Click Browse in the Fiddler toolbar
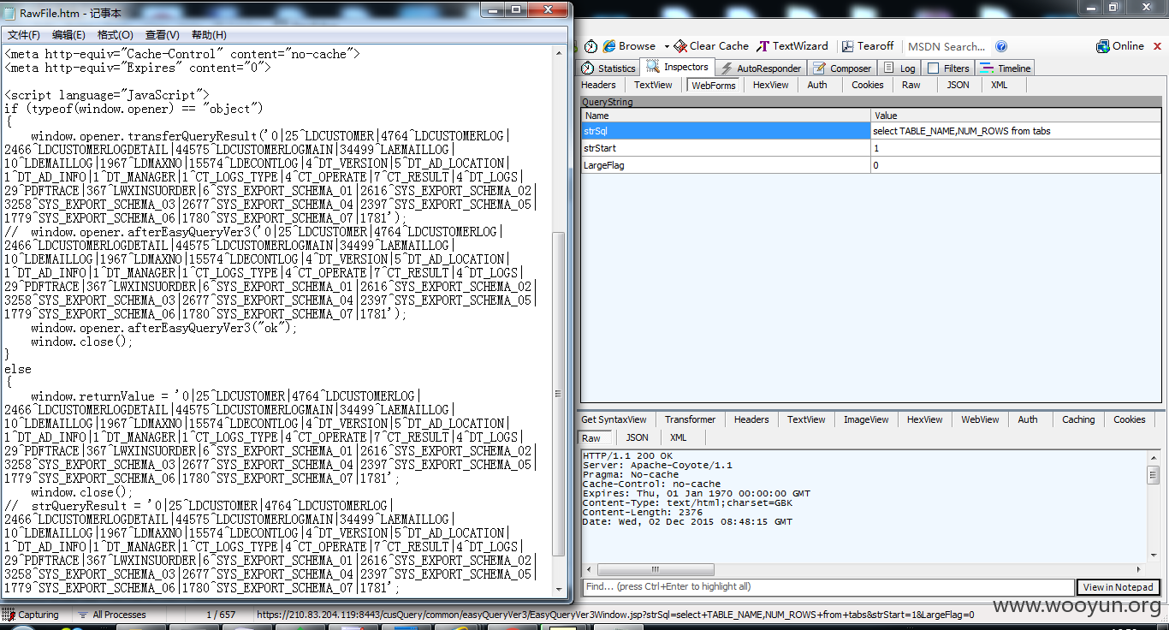This screenshot has width=1169, height=630. (630, 46)
